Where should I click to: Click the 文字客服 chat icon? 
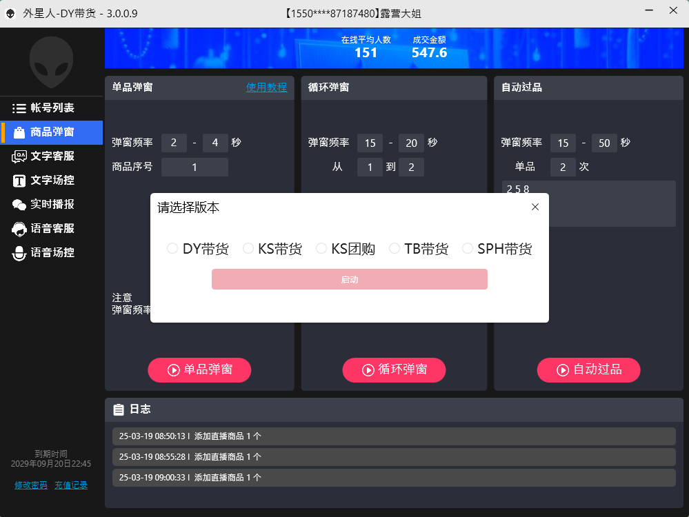click(x=19, y=156)
